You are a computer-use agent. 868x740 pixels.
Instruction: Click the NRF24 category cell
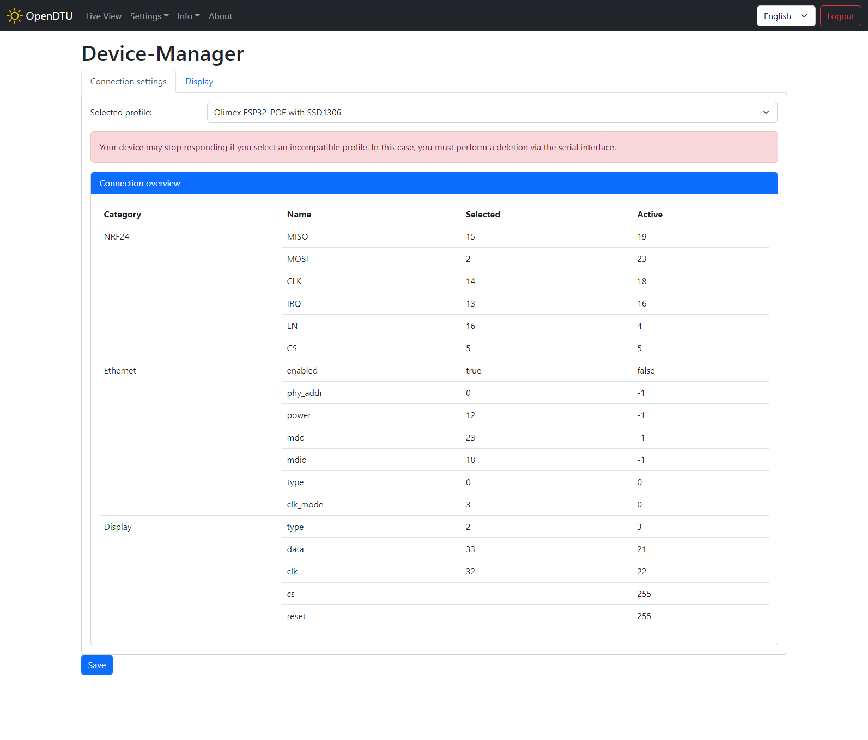point(117,237)
